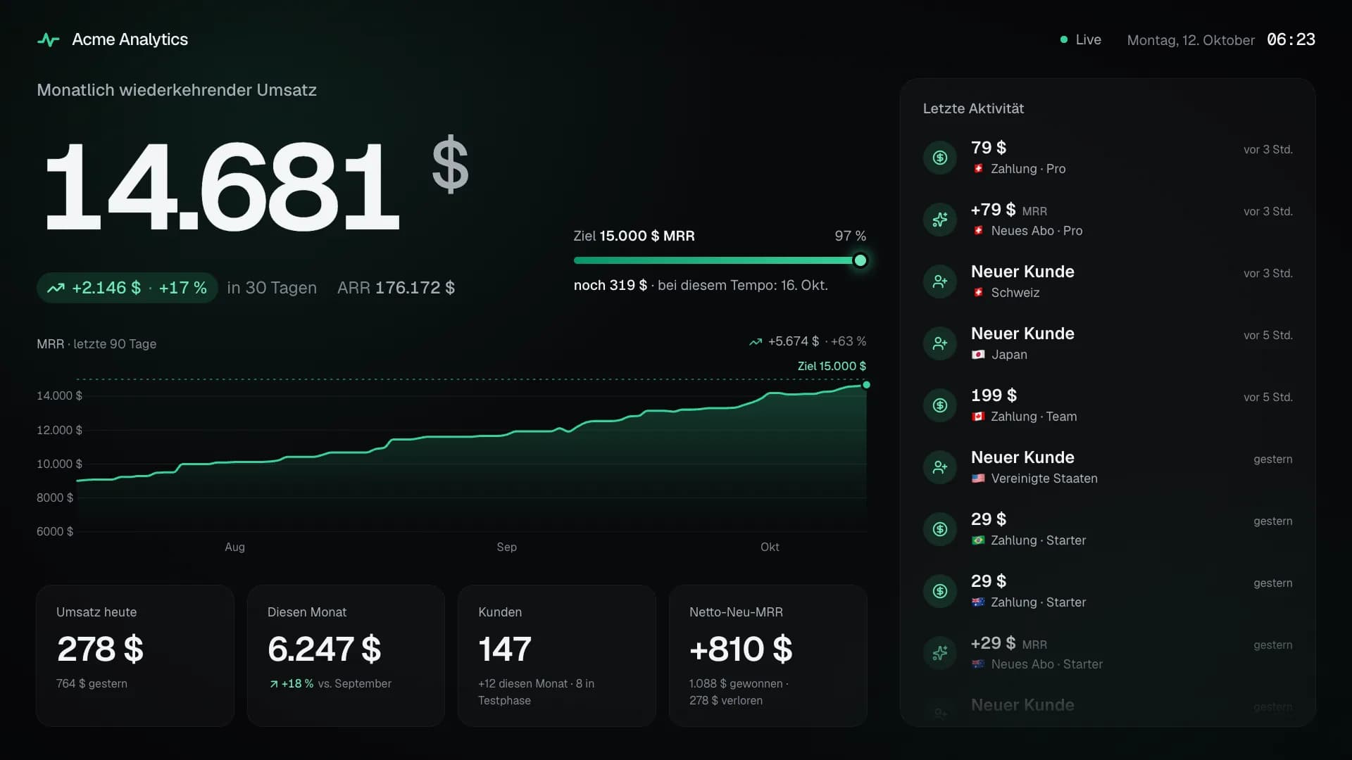This screenshot has width=1352, height=760.
Task: Click the Swiss flag next to Zahlung · Pro
Action: (x=978, y=169)
